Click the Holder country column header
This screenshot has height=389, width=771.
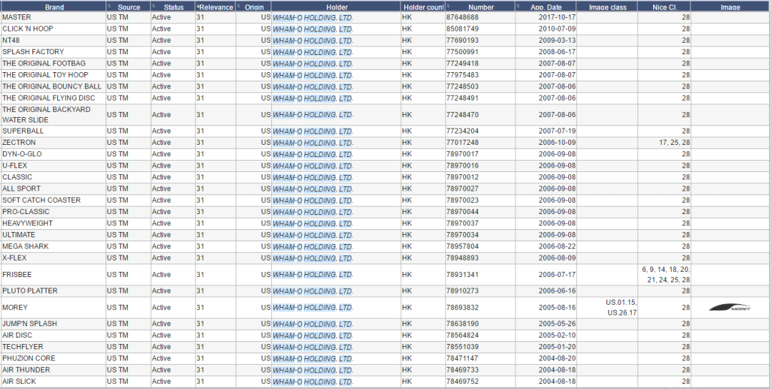[423, 6]
